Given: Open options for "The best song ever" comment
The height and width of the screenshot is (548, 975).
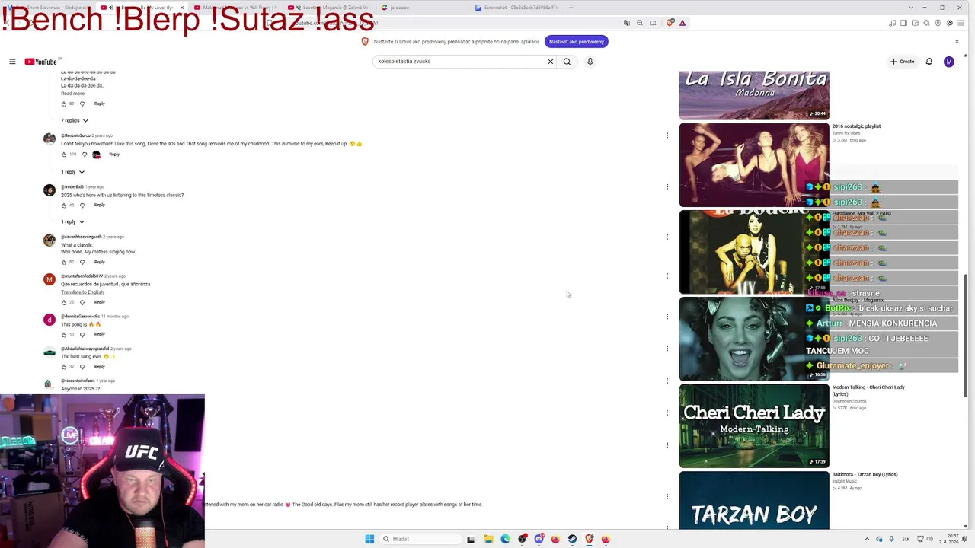Looking at the screenshot, I should (667, 349).
